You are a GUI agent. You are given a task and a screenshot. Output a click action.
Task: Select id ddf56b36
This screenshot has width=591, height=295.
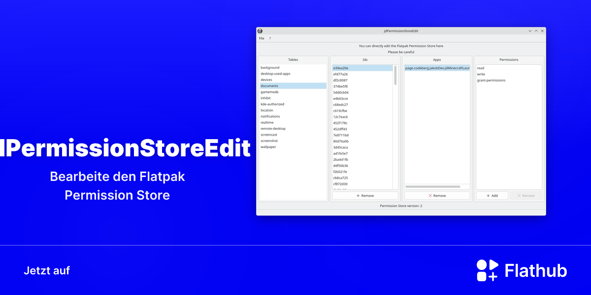click(x=362, y=166)
